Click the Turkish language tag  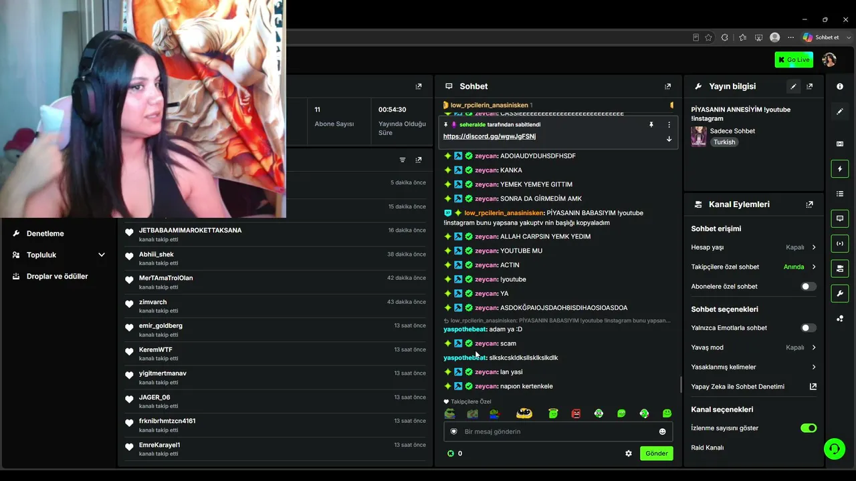(x=724, y=142)
